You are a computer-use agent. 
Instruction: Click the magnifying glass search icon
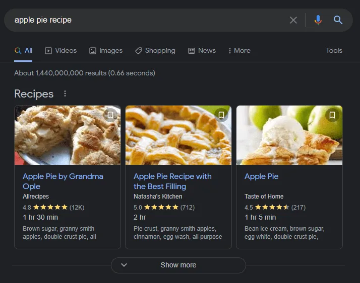[338, 20]
